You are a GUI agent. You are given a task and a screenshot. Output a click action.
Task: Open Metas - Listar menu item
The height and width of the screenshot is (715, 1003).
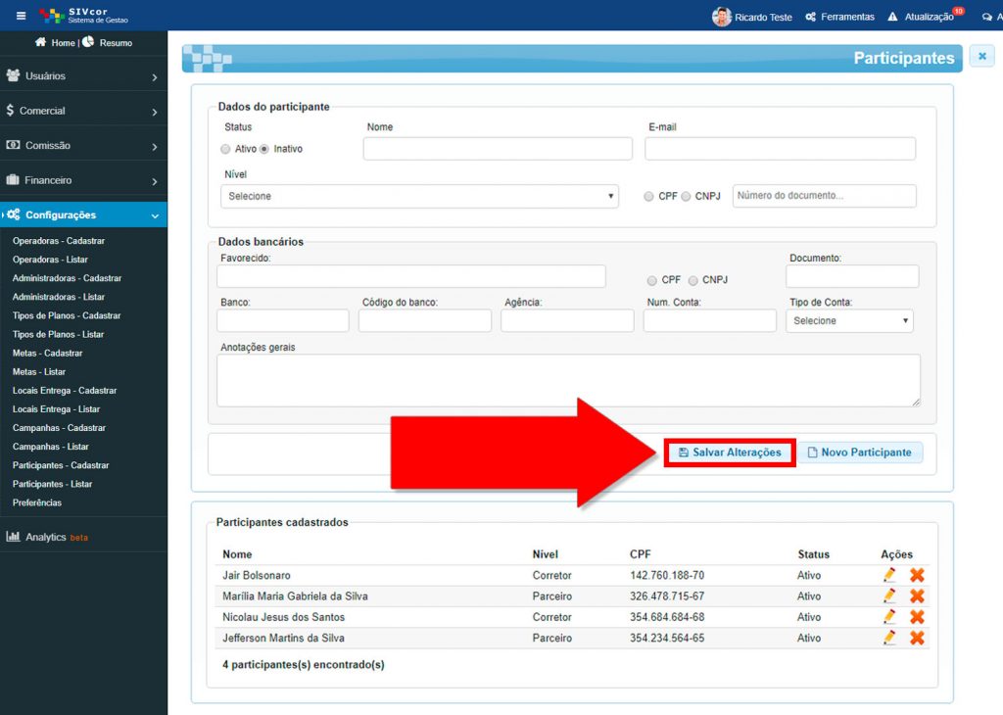click(39, 371)
